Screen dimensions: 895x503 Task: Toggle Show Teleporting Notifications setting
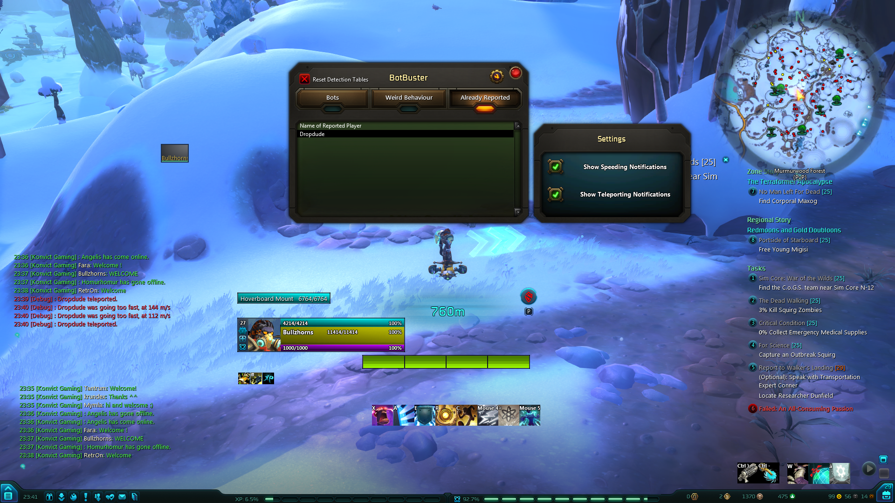tap(554, 194)
